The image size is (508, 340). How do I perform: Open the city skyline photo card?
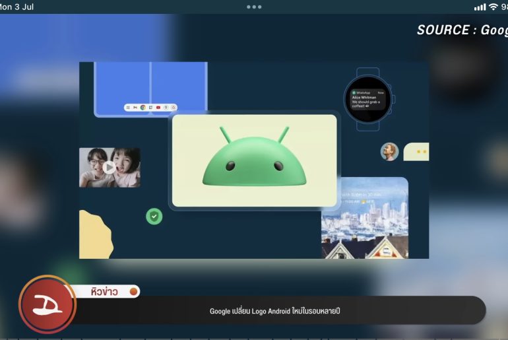[x=365, y=218]
